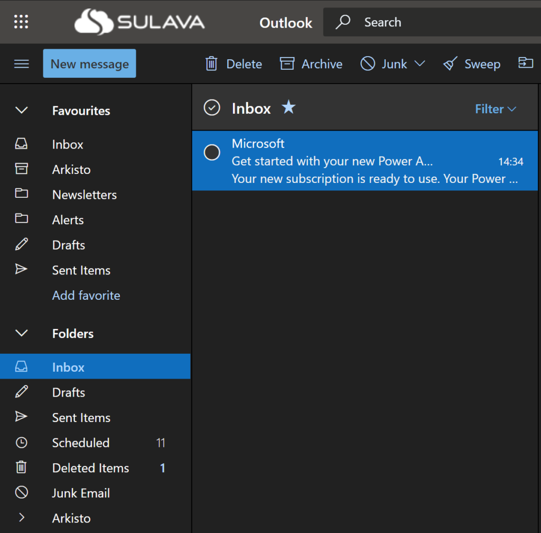The image size is (541, 533).
Task: Click the Newsletters folder icon
Action: point(21,194)
